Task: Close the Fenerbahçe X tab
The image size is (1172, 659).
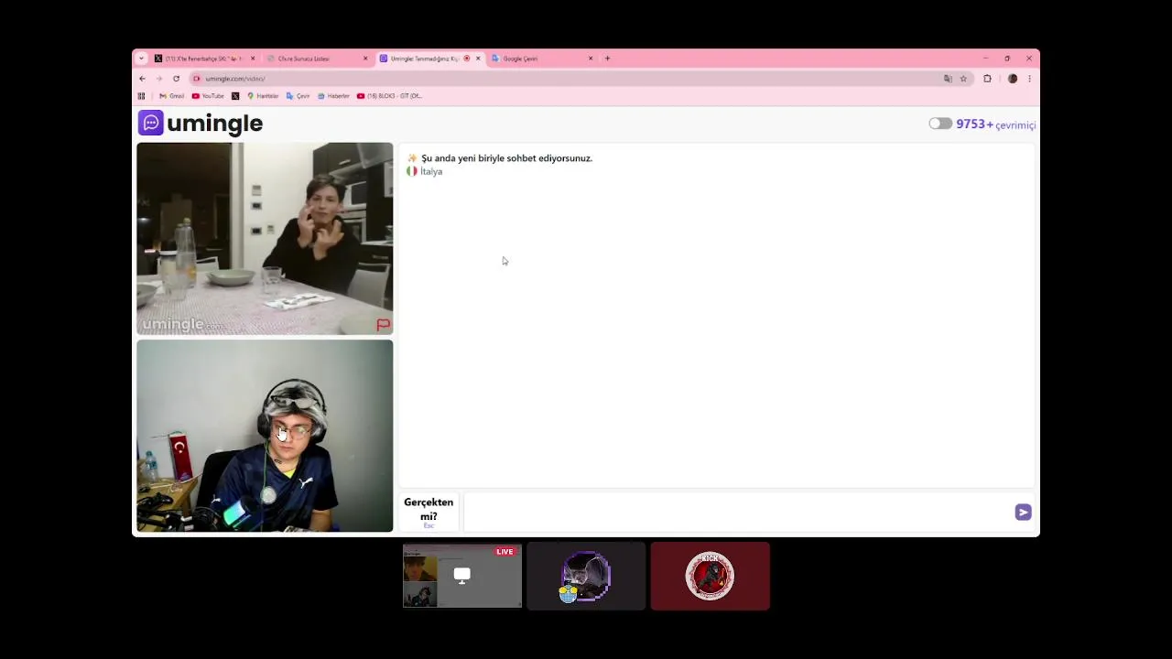Action: click(x=253, y=59)
